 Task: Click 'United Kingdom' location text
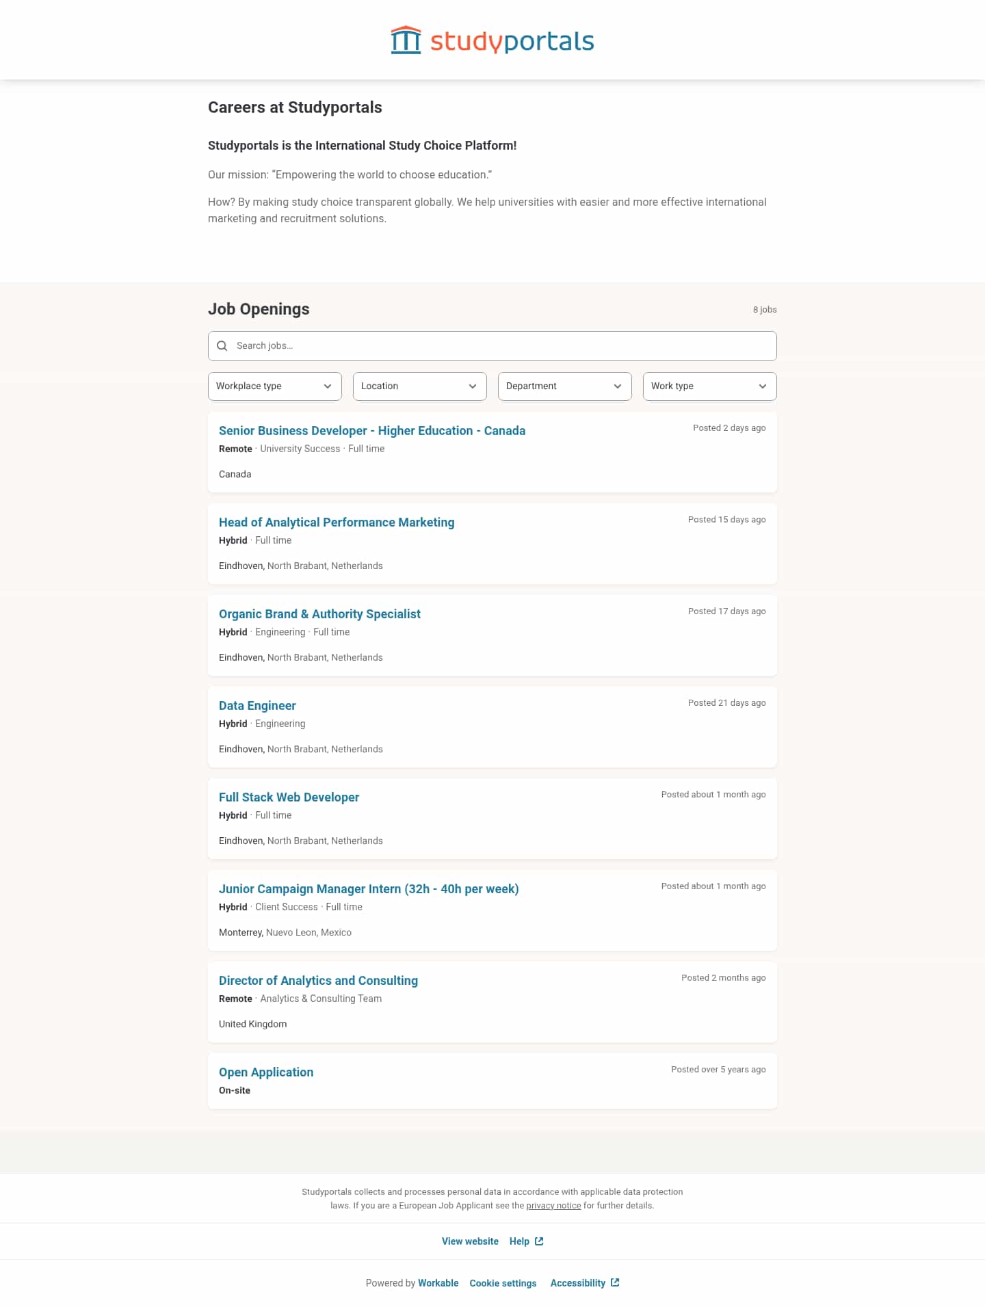click(253, 1025)
